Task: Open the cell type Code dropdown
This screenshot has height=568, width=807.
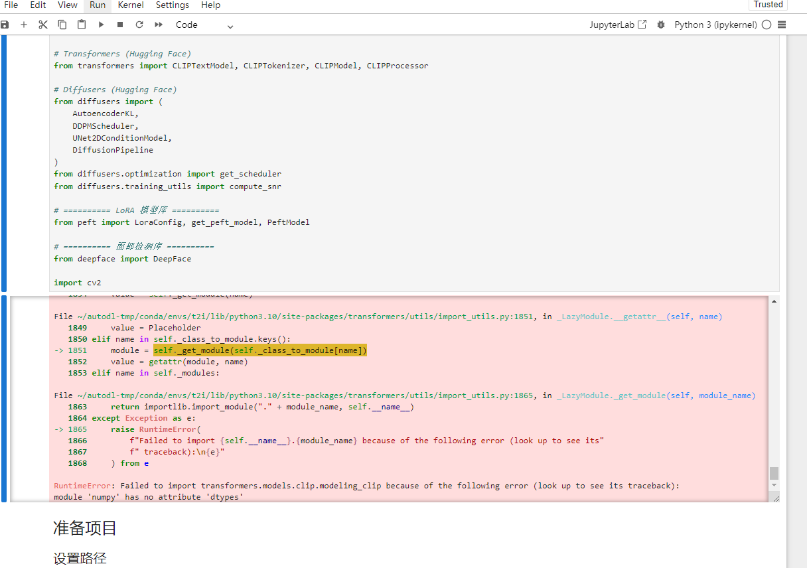Action: (204, 25)
